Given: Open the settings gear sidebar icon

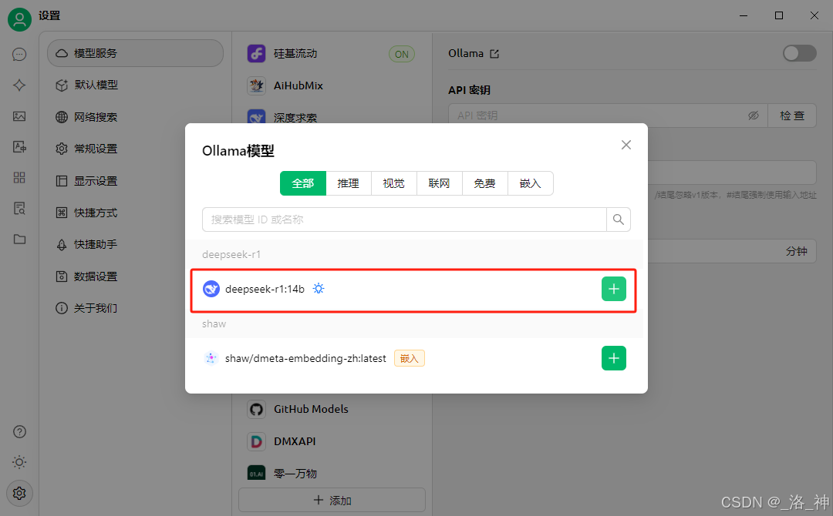Looking at the screenshot, I should (19, 494).
